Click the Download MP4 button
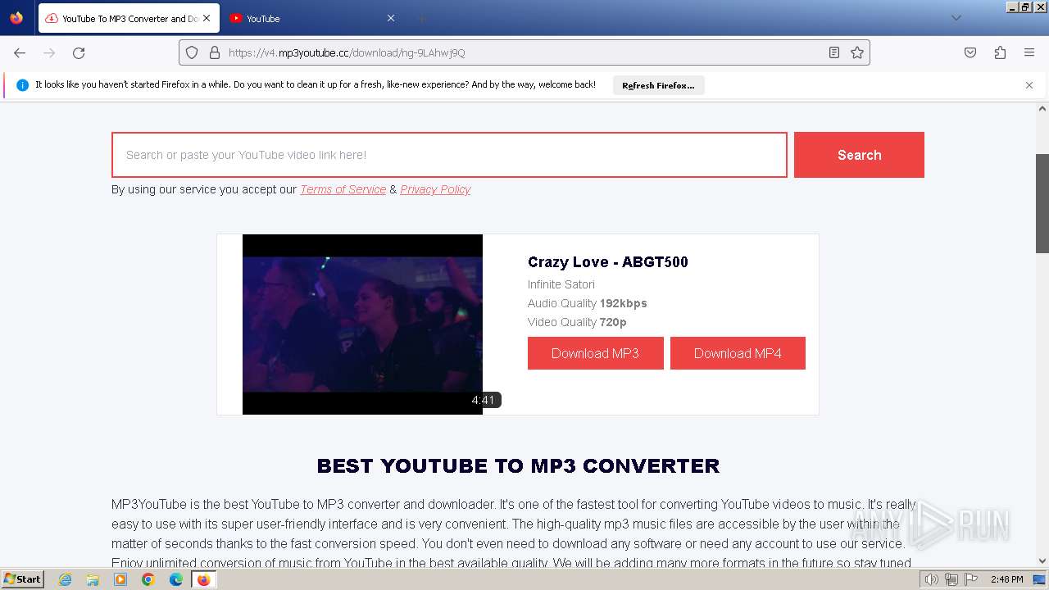The width and height of the screenshot is (1049, 590). point(738,353)
